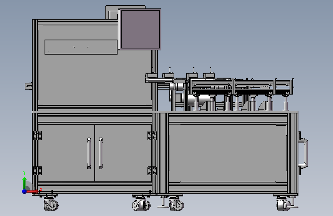333x216 pixels.
Task: Select the left pull handle on the cabinet doors
Action: [89, 153]
